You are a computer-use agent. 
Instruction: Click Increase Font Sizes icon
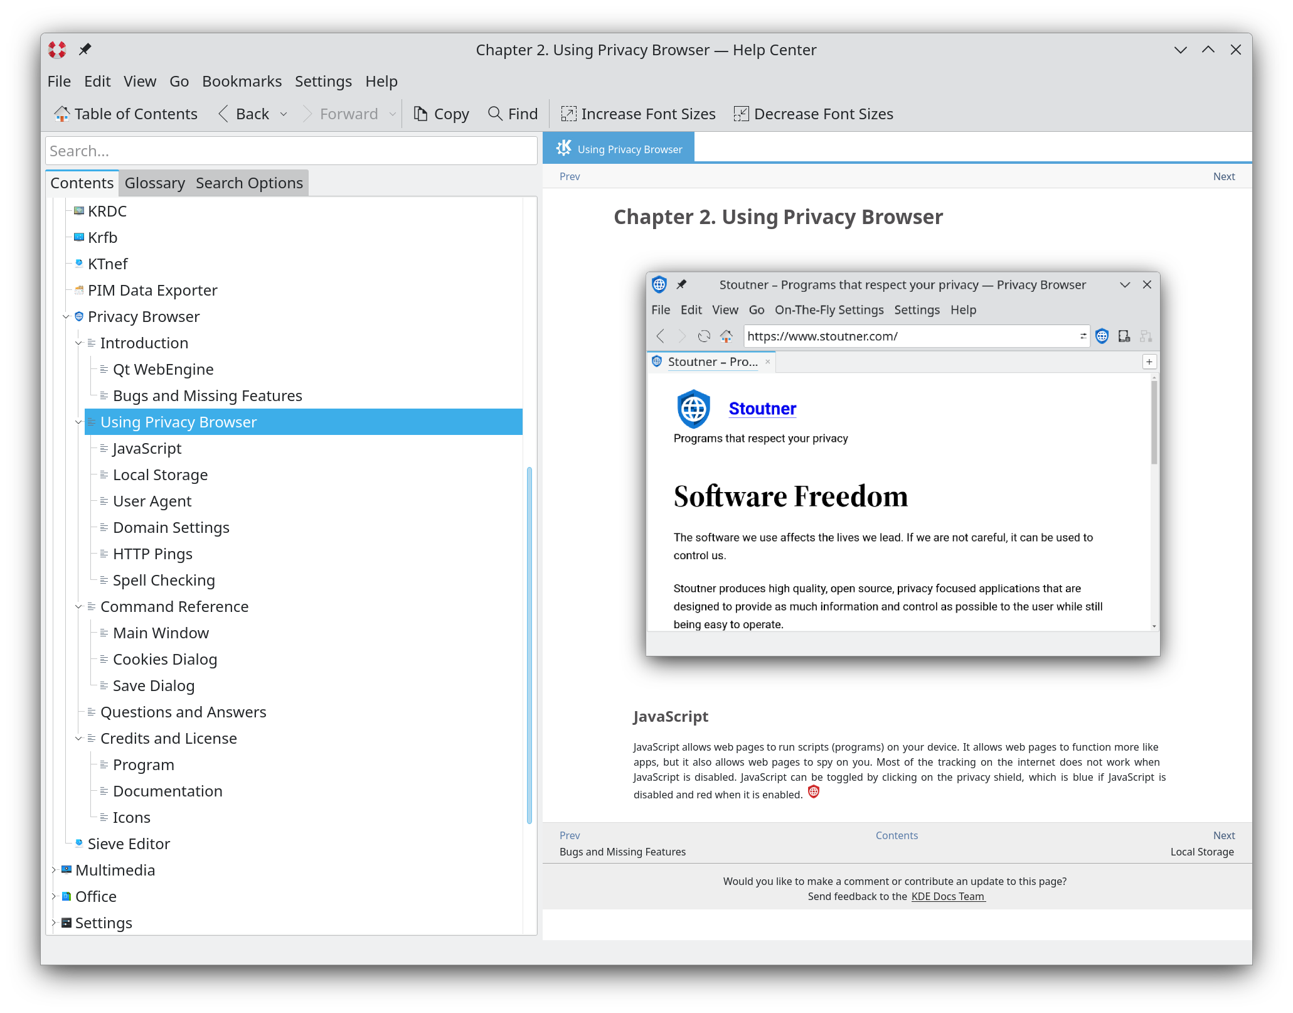[568, 114]
